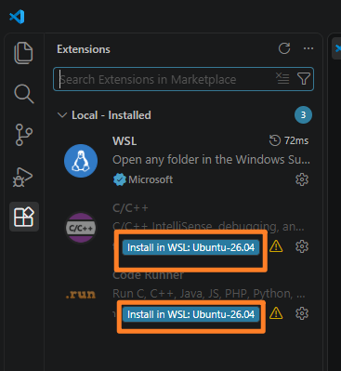Install C/C++ in WSL: Ubuntu-26.04
The image size is (341, 371).
coord(190,247)
